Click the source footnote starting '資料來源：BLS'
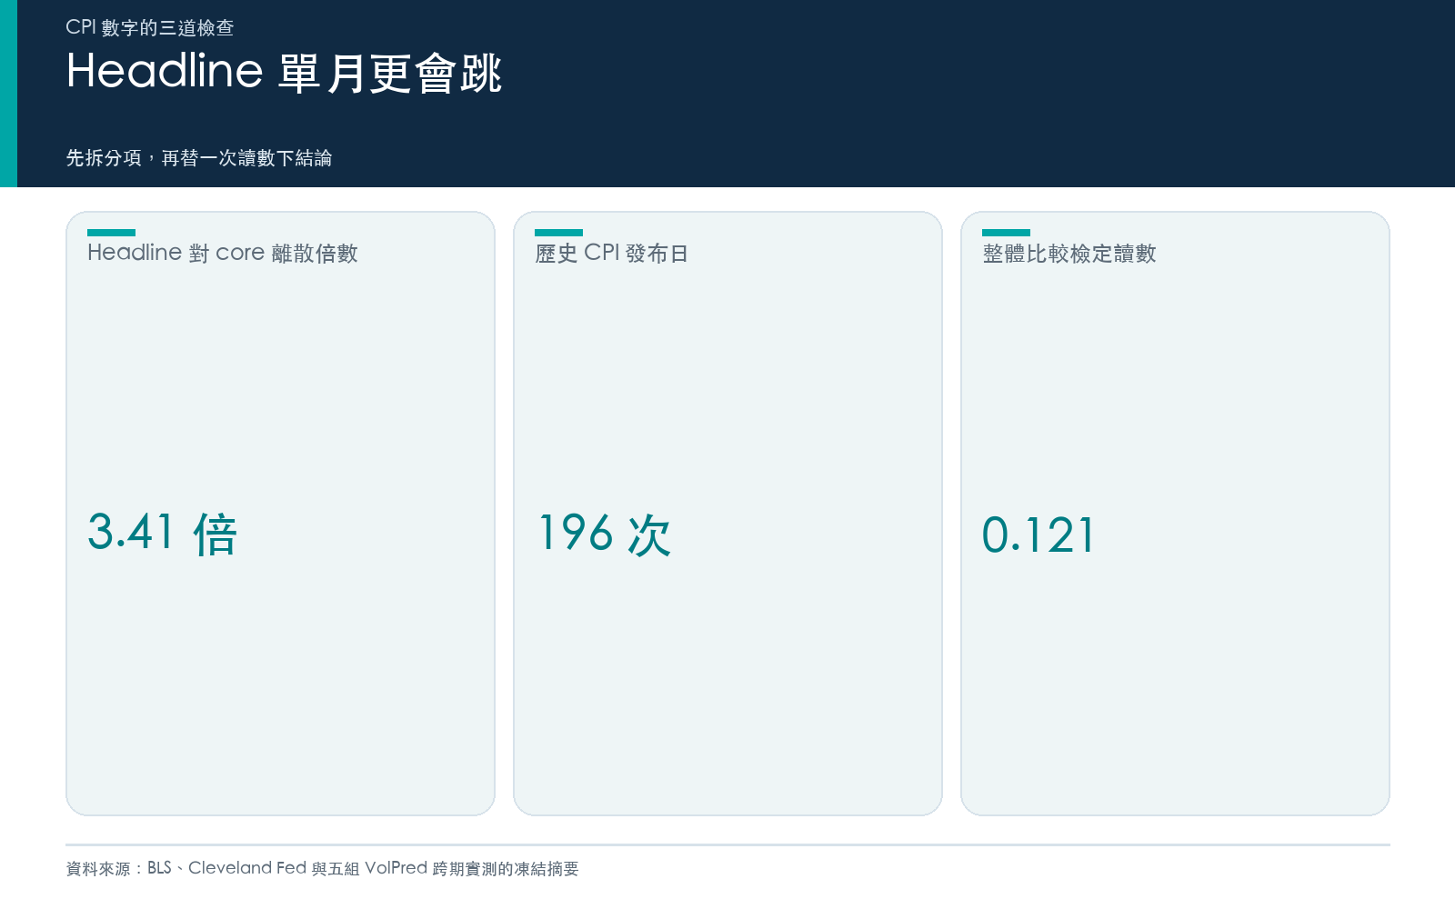 coord(323,868)
